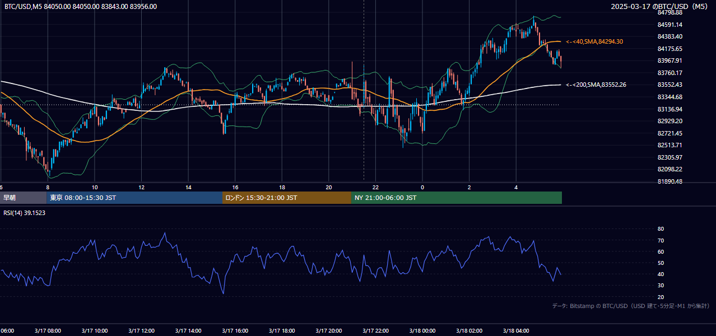Select the 40 SMA label reading 84294.30
This screenshot has height=336, width=716.
pyautogui.click(x=595, y=41)
